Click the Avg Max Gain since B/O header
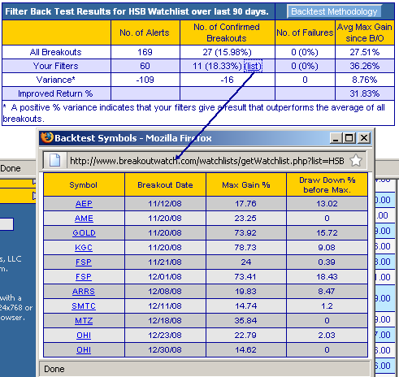399x377 pixels. (365, 32)
